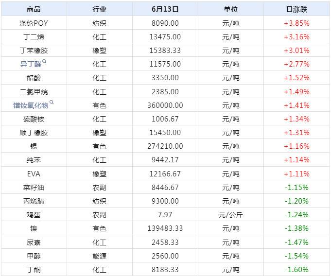Click the magnifier icon beside 镨钕氧化物
This screenshot has width=331, height=277.
[52, 103]
